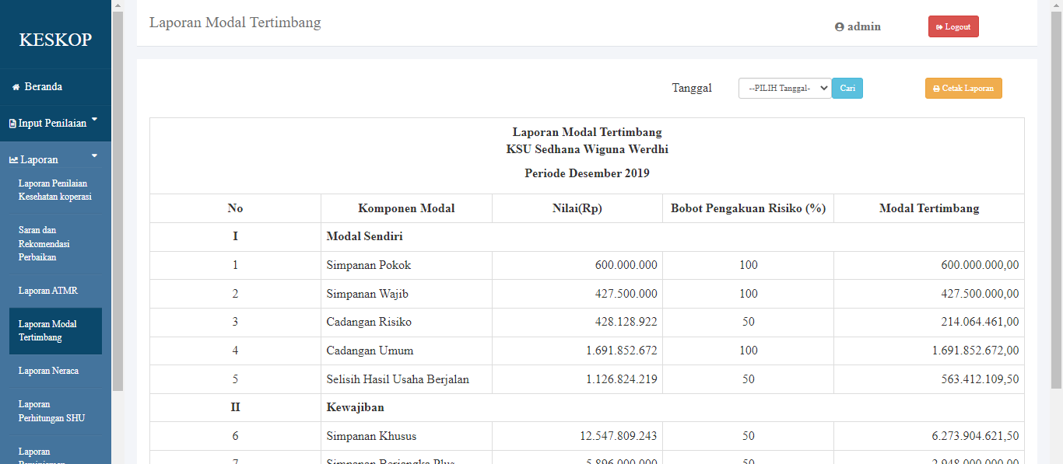Click the Simpanan Pokok row label

(369, 265)
